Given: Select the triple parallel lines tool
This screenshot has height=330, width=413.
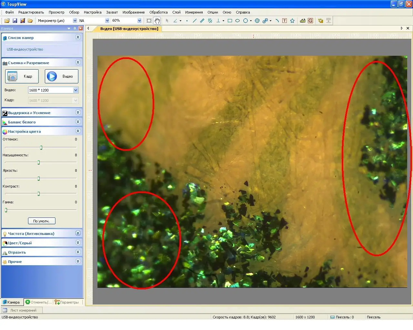Looking at the screenshot, I should [210, 21].
